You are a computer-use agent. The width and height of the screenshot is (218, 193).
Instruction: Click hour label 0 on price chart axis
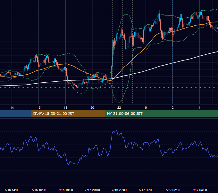coord(146,108)
